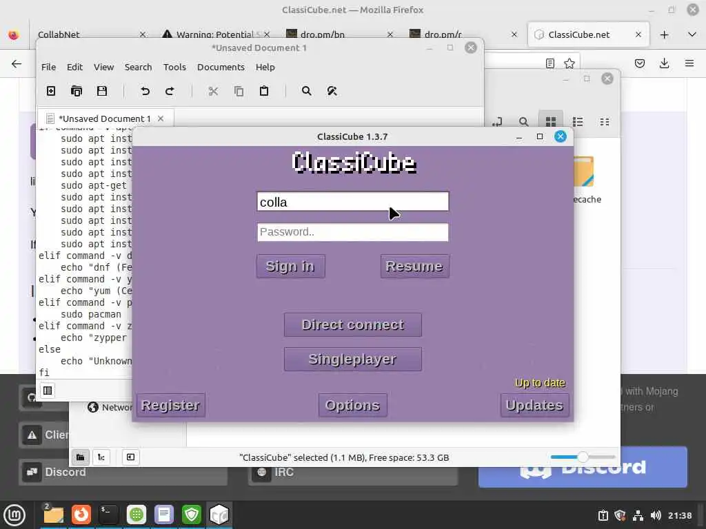This screenshot has width=706, height=529.
Task: Click file manager toggle location entry icon
Action: pos(496,122)
